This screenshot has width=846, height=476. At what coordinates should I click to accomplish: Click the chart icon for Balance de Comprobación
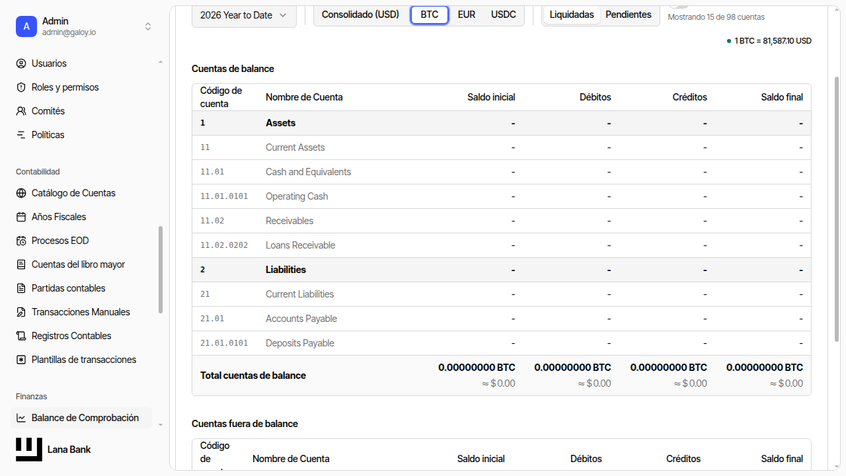pyautogui.click(x=21, y=418)
